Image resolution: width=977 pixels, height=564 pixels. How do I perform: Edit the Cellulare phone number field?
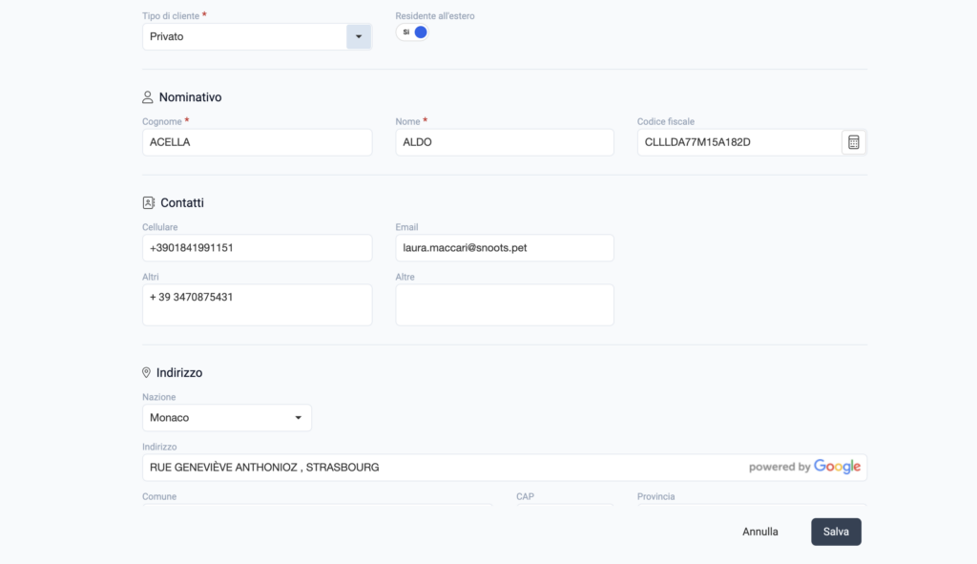coord(257,248)
